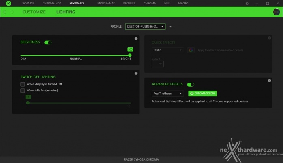
Task: Open settings gear icon in title bar
Action: click(247, 3)
